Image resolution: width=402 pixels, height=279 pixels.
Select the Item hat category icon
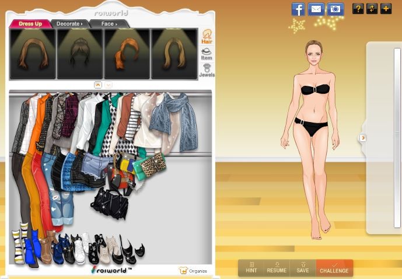click(207, 54)
